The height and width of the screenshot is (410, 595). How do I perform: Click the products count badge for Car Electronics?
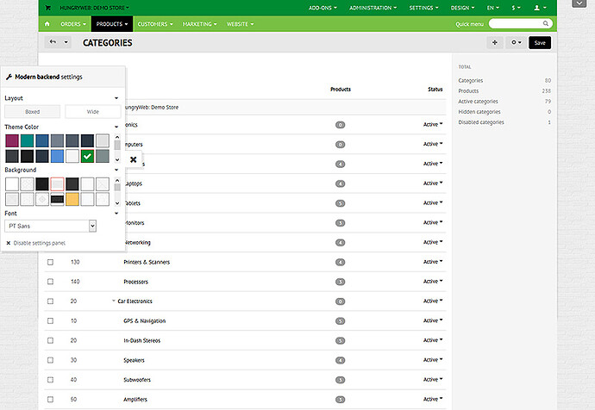click(341, 301)
